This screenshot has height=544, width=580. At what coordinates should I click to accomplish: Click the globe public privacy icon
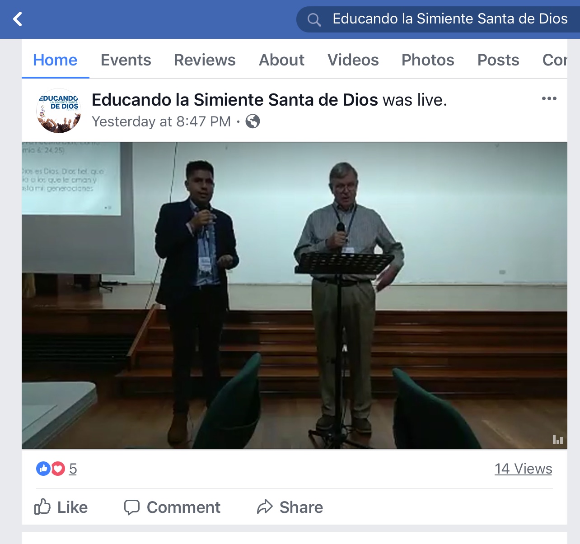point(253,121)
